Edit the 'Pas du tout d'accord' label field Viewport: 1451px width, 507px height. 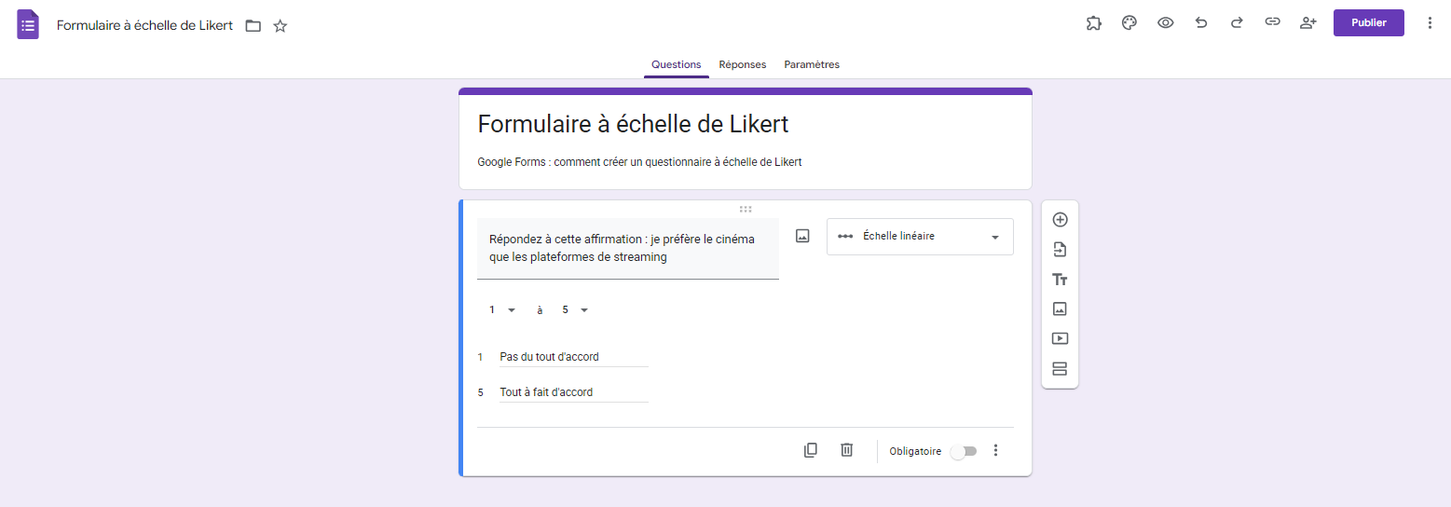573,357
